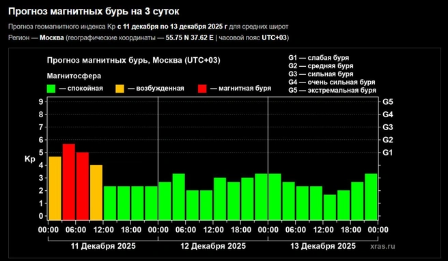This screenshot has height=261, width=448.
Task: Select the shorter red bar reaching Kp 5
Action: point(83,186)
